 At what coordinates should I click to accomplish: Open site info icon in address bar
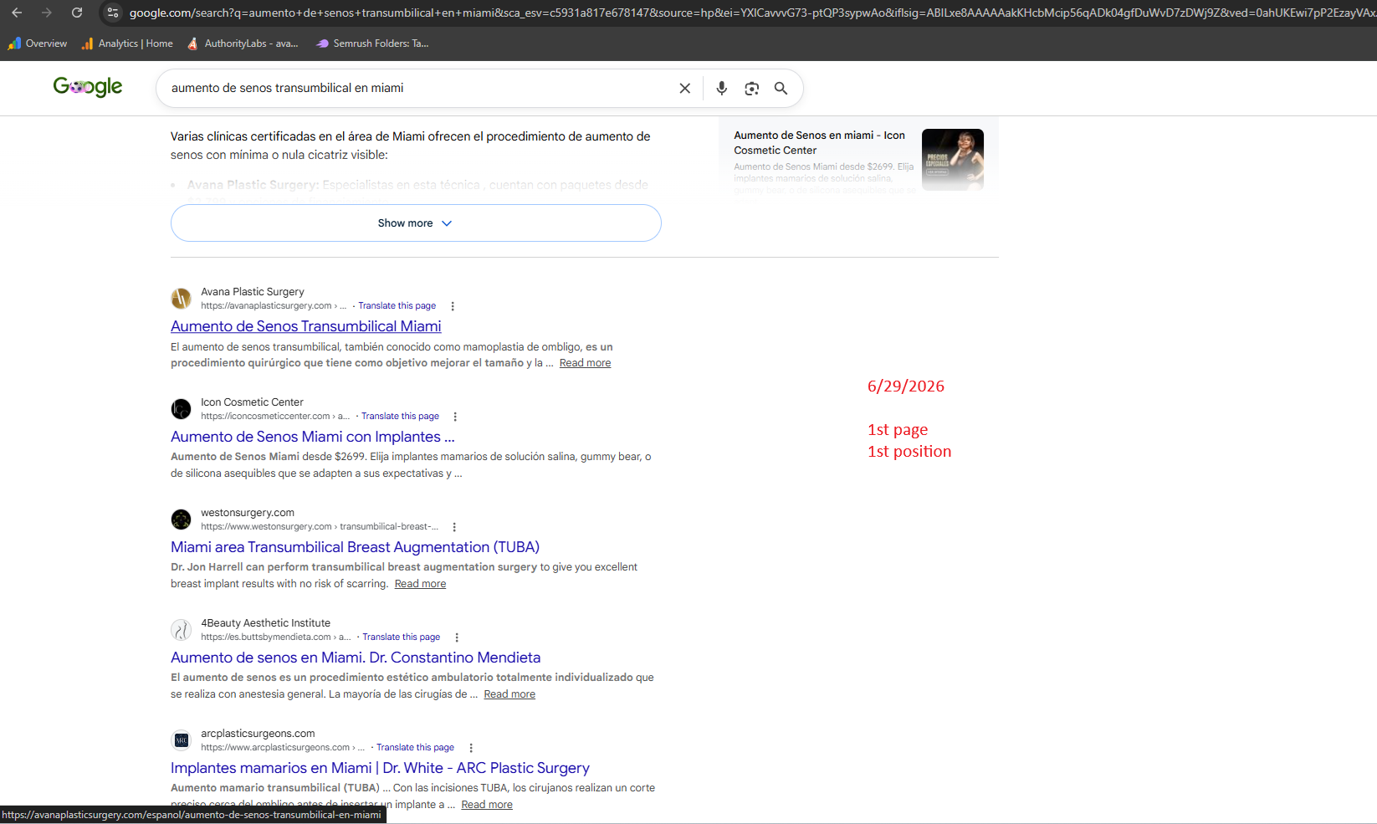pos(113,13)
